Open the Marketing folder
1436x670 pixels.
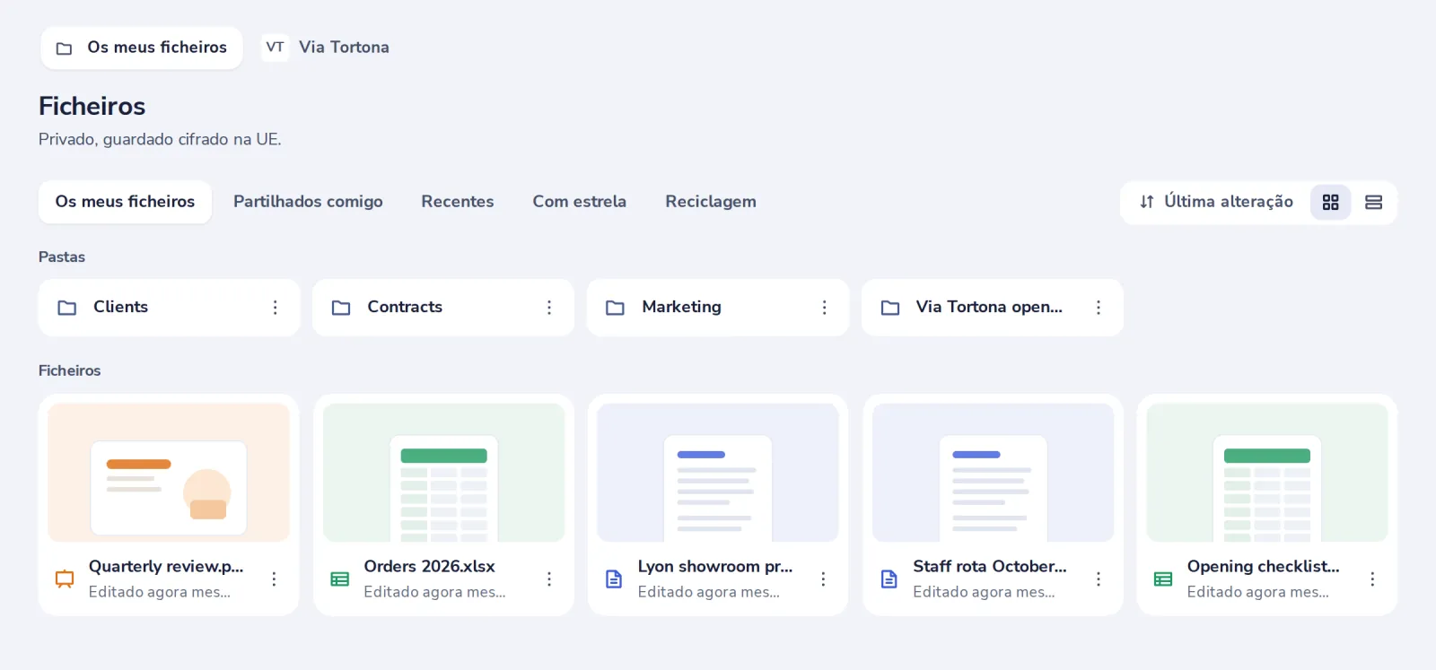point(718,308)
